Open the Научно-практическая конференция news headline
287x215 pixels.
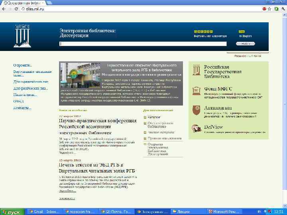point(98,127)
